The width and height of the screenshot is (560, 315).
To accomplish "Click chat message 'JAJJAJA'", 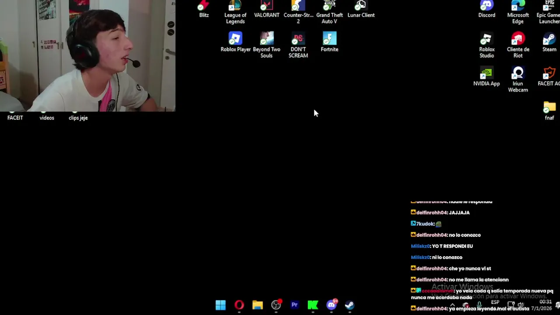I will (x=459, y=213).
